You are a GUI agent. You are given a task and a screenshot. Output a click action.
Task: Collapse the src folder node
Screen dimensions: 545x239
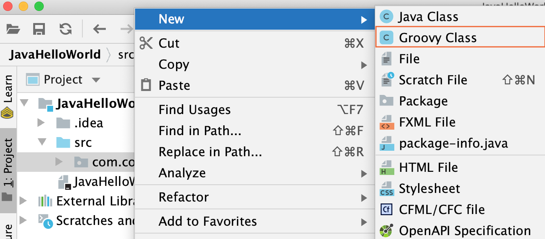(x=42, y=143)
